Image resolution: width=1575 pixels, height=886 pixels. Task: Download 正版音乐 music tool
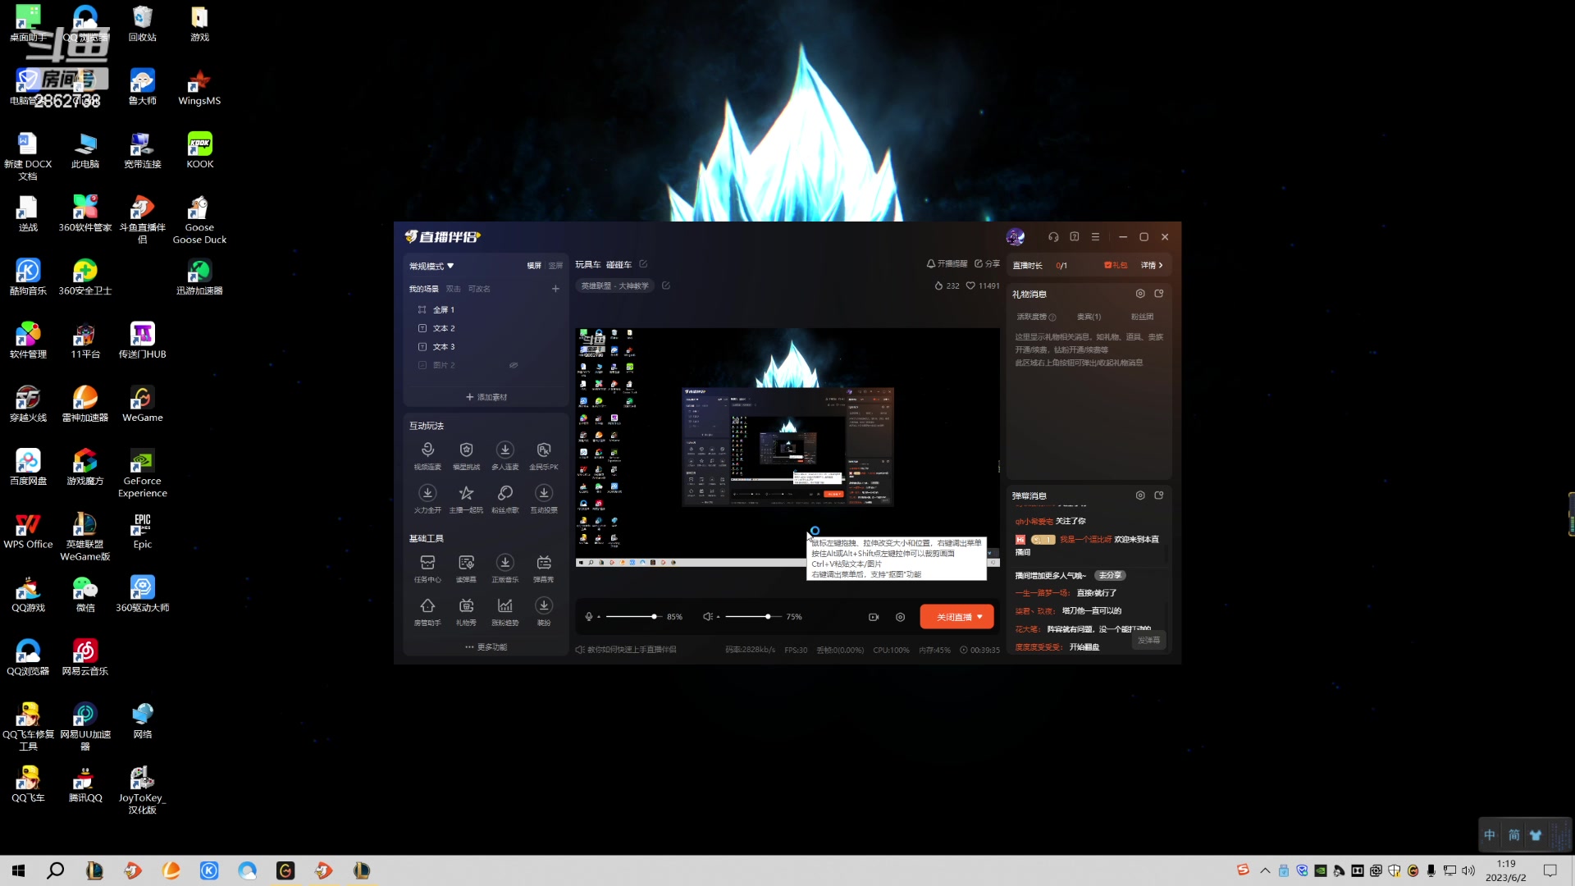pyautogui.click(x=505, y=568)
